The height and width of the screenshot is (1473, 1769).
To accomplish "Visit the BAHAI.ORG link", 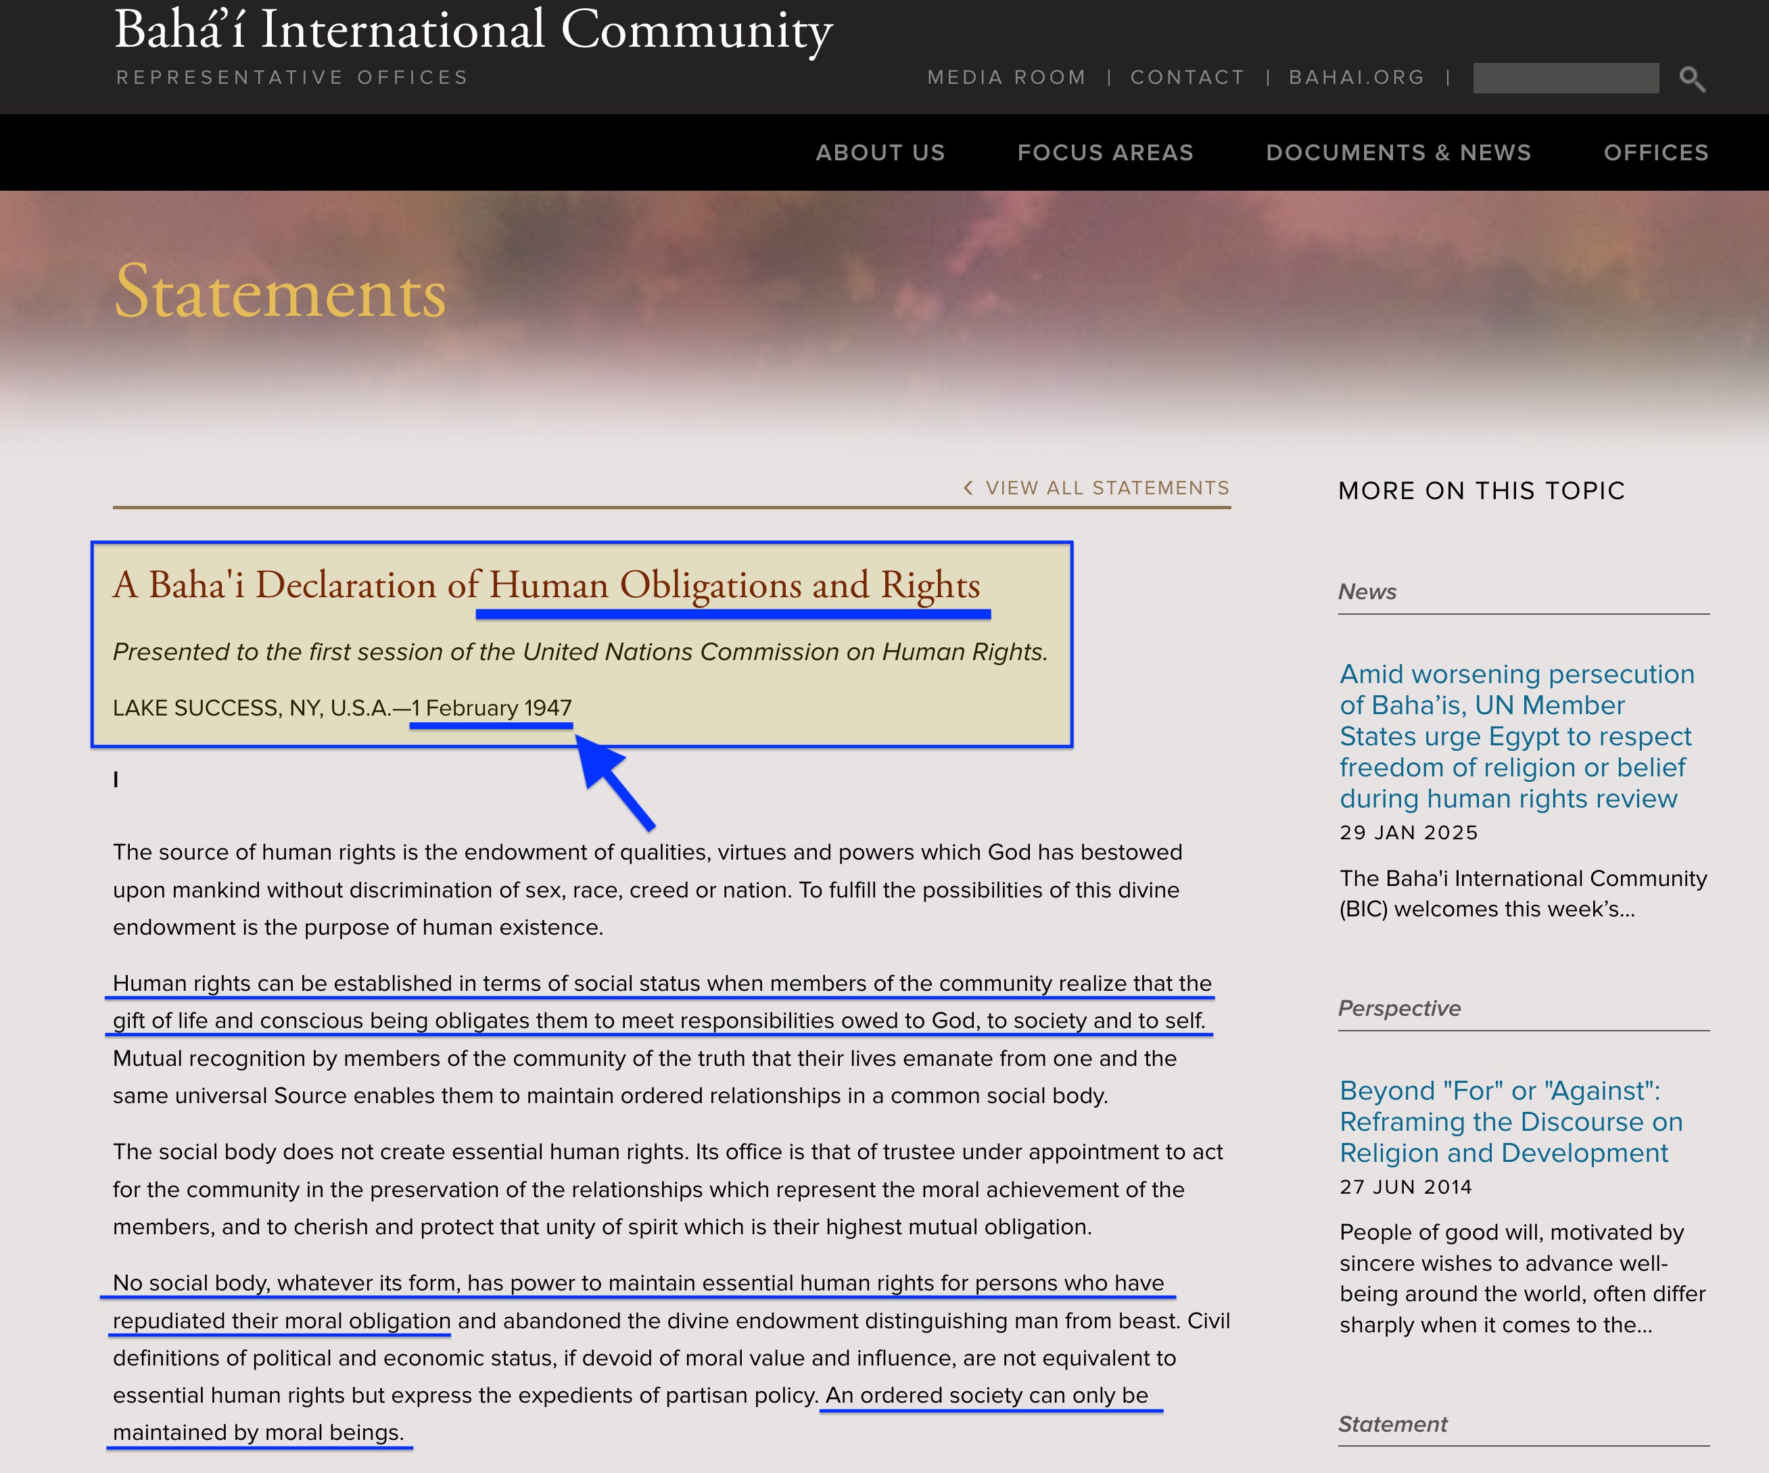I will (1357, 78).
